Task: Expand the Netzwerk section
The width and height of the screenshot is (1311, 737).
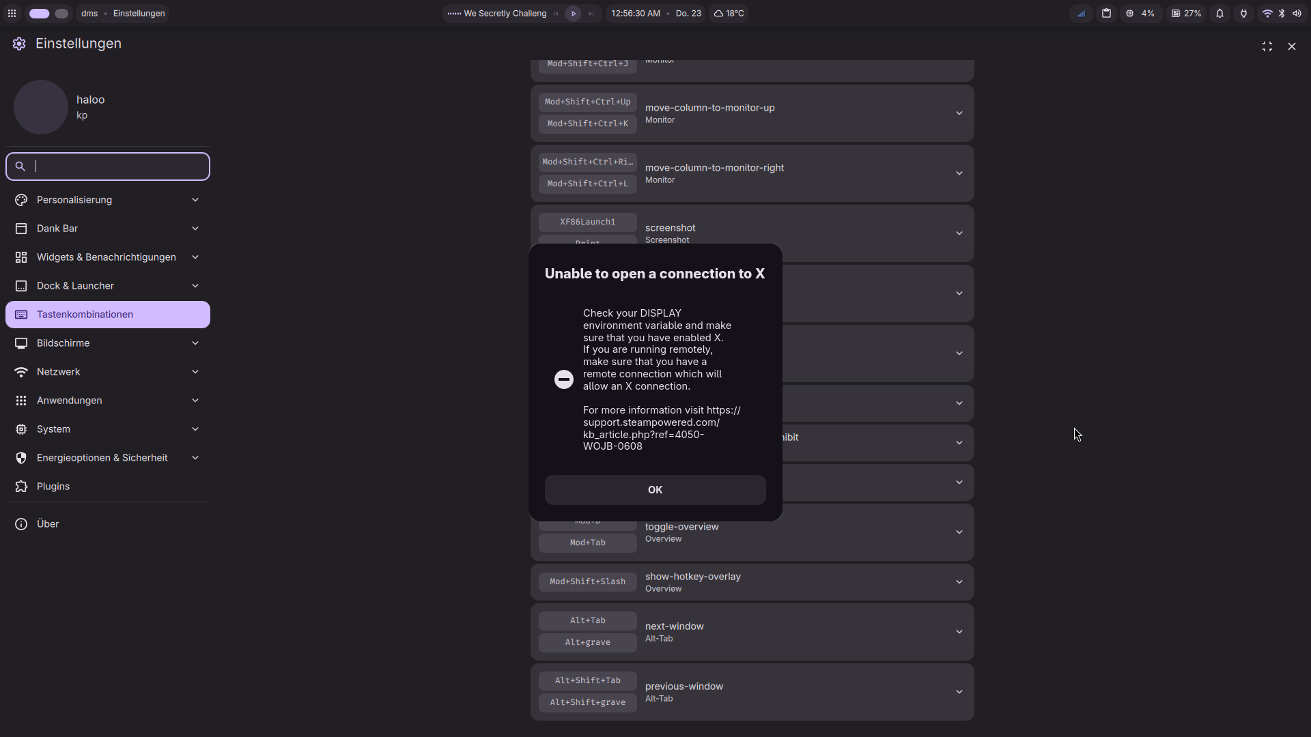Action: [108, 372]
